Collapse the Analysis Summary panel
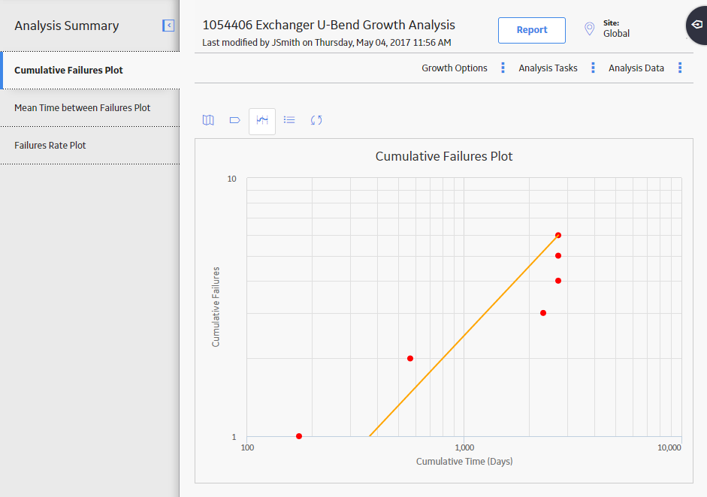 (168, 26)
